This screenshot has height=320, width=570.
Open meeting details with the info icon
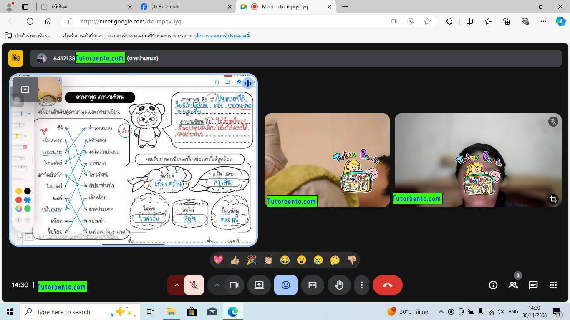[493, 285]
